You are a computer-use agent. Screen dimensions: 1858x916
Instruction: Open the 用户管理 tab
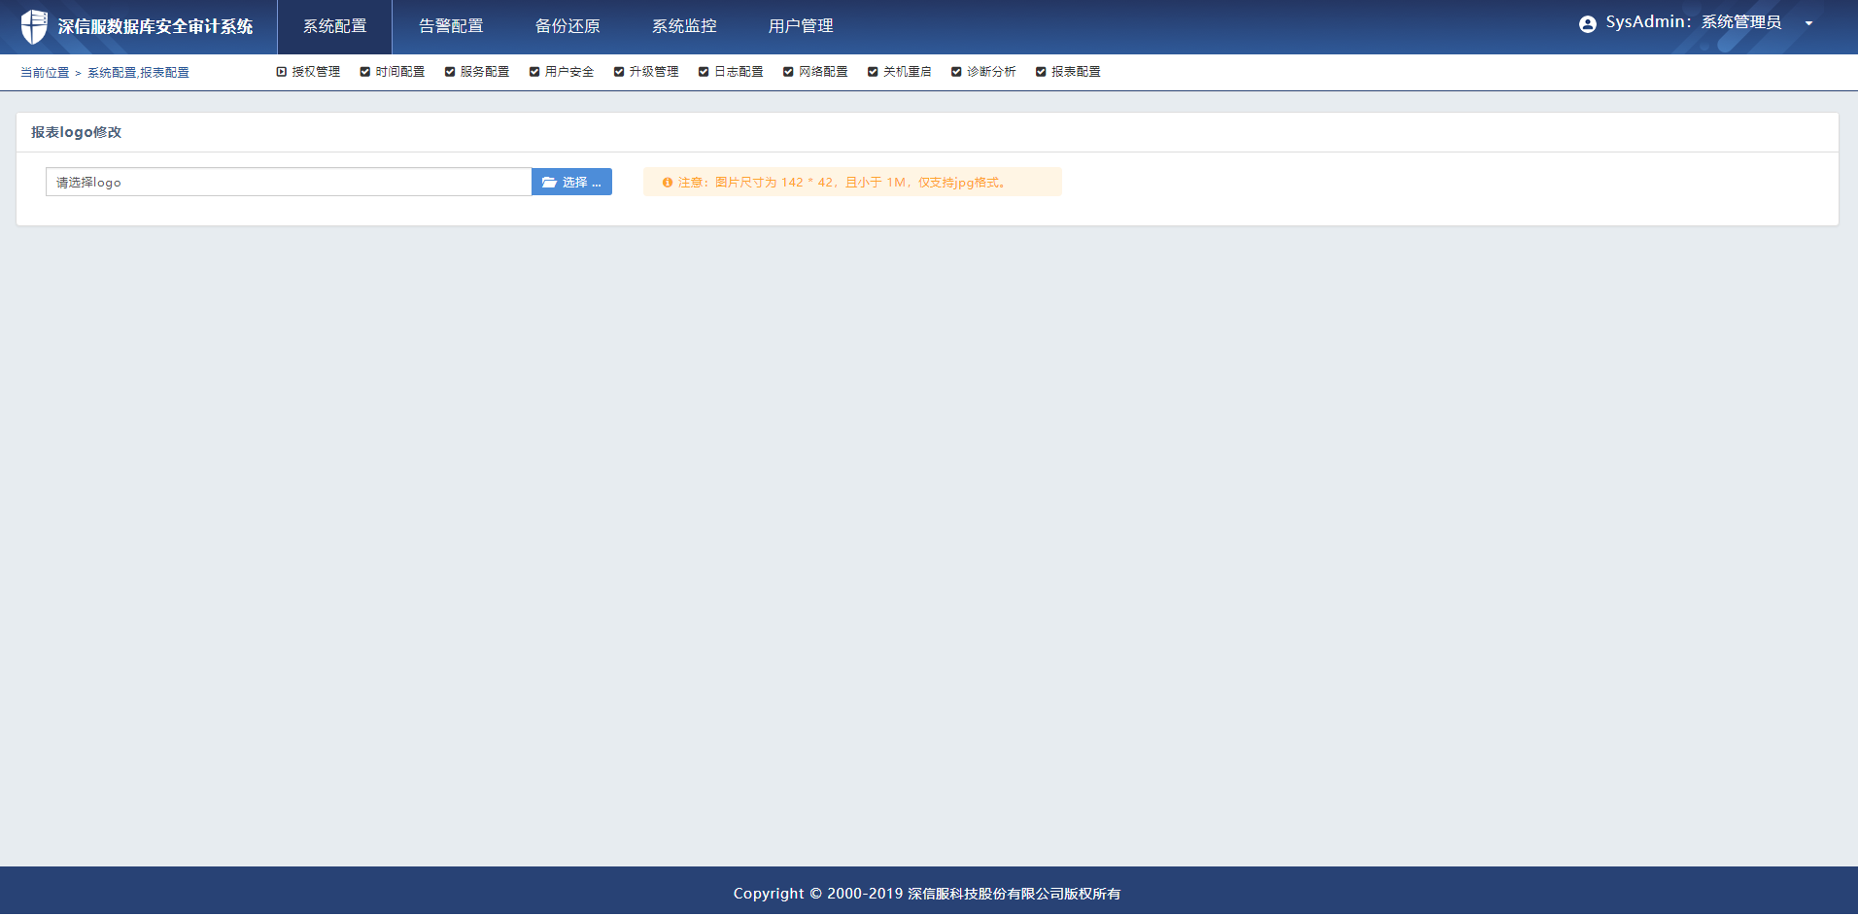tap(801, 26)
